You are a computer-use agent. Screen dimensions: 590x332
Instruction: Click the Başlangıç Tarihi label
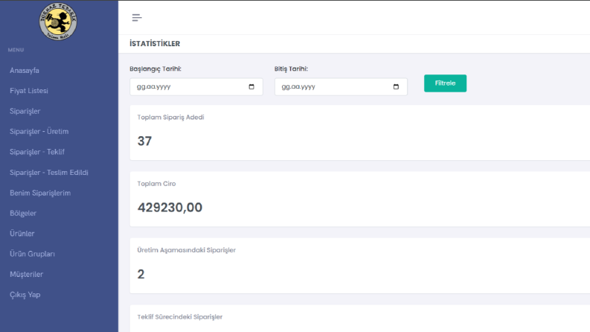155,69
